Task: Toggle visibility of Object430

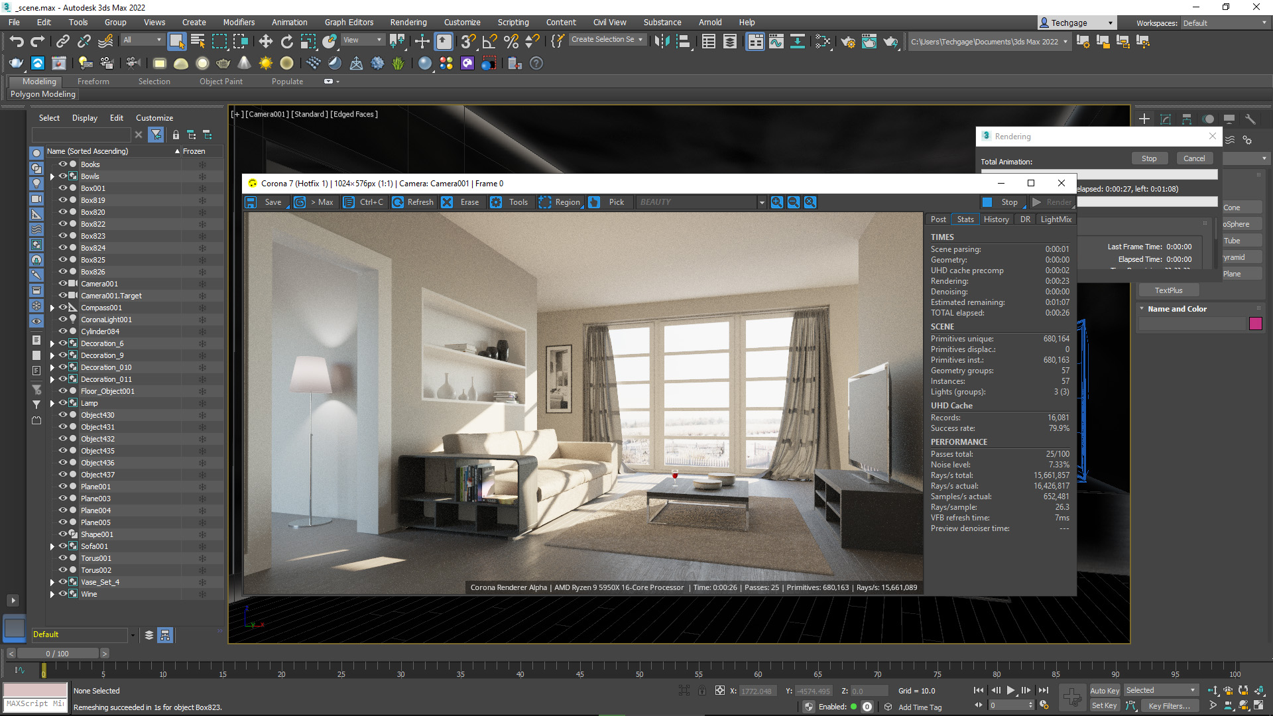Action: click(x=63, y=414)
